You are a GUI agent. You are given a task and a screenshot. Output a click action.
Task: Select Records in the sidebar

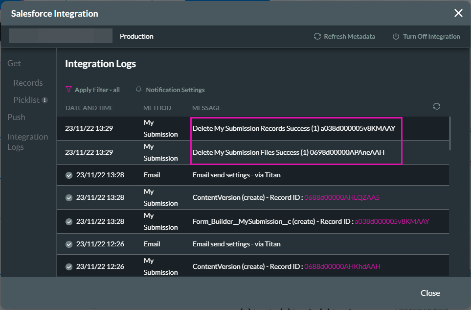point(28,83)
